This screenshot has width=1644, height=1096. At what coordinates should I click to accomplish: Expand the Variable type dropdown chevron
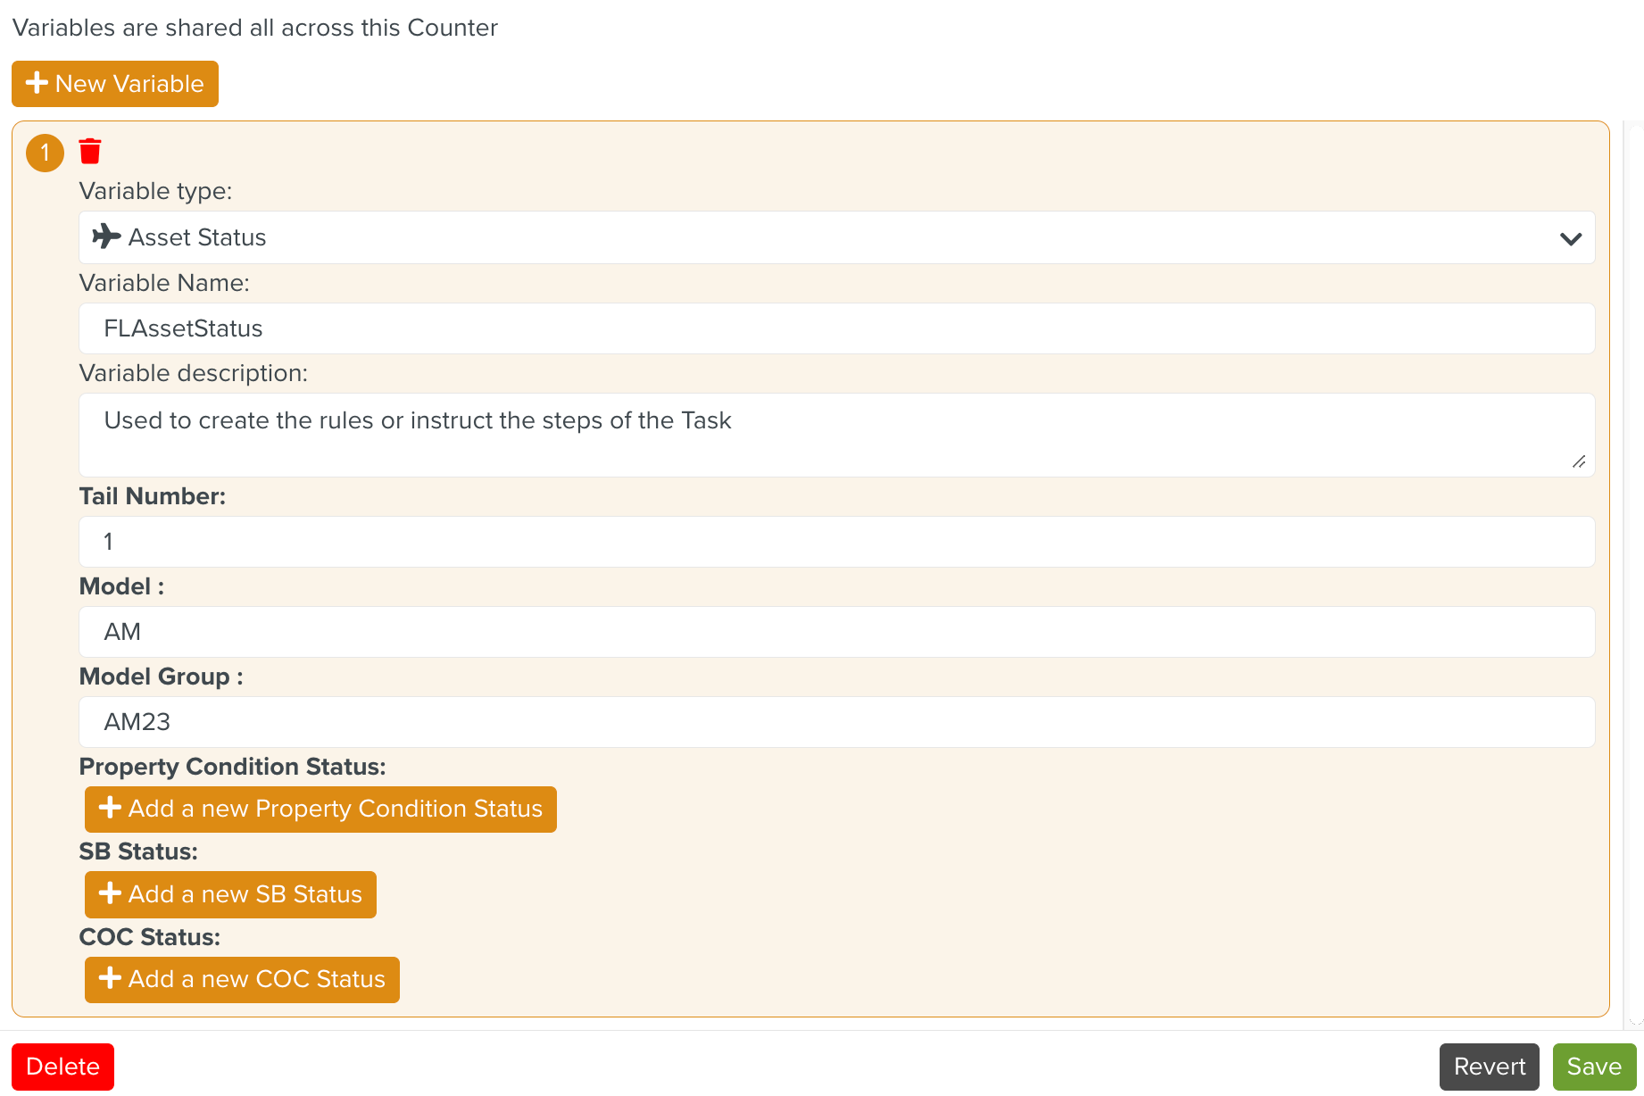click(x=1570, y=238)
